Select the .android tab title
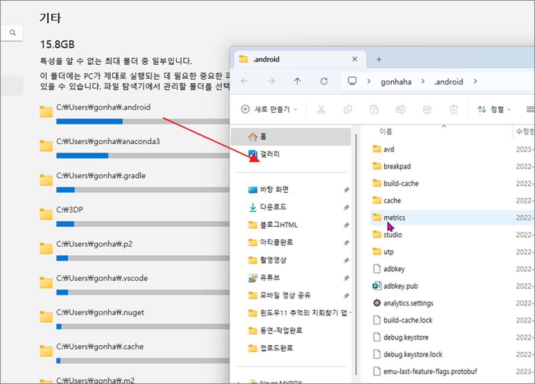 pos(266,59)
